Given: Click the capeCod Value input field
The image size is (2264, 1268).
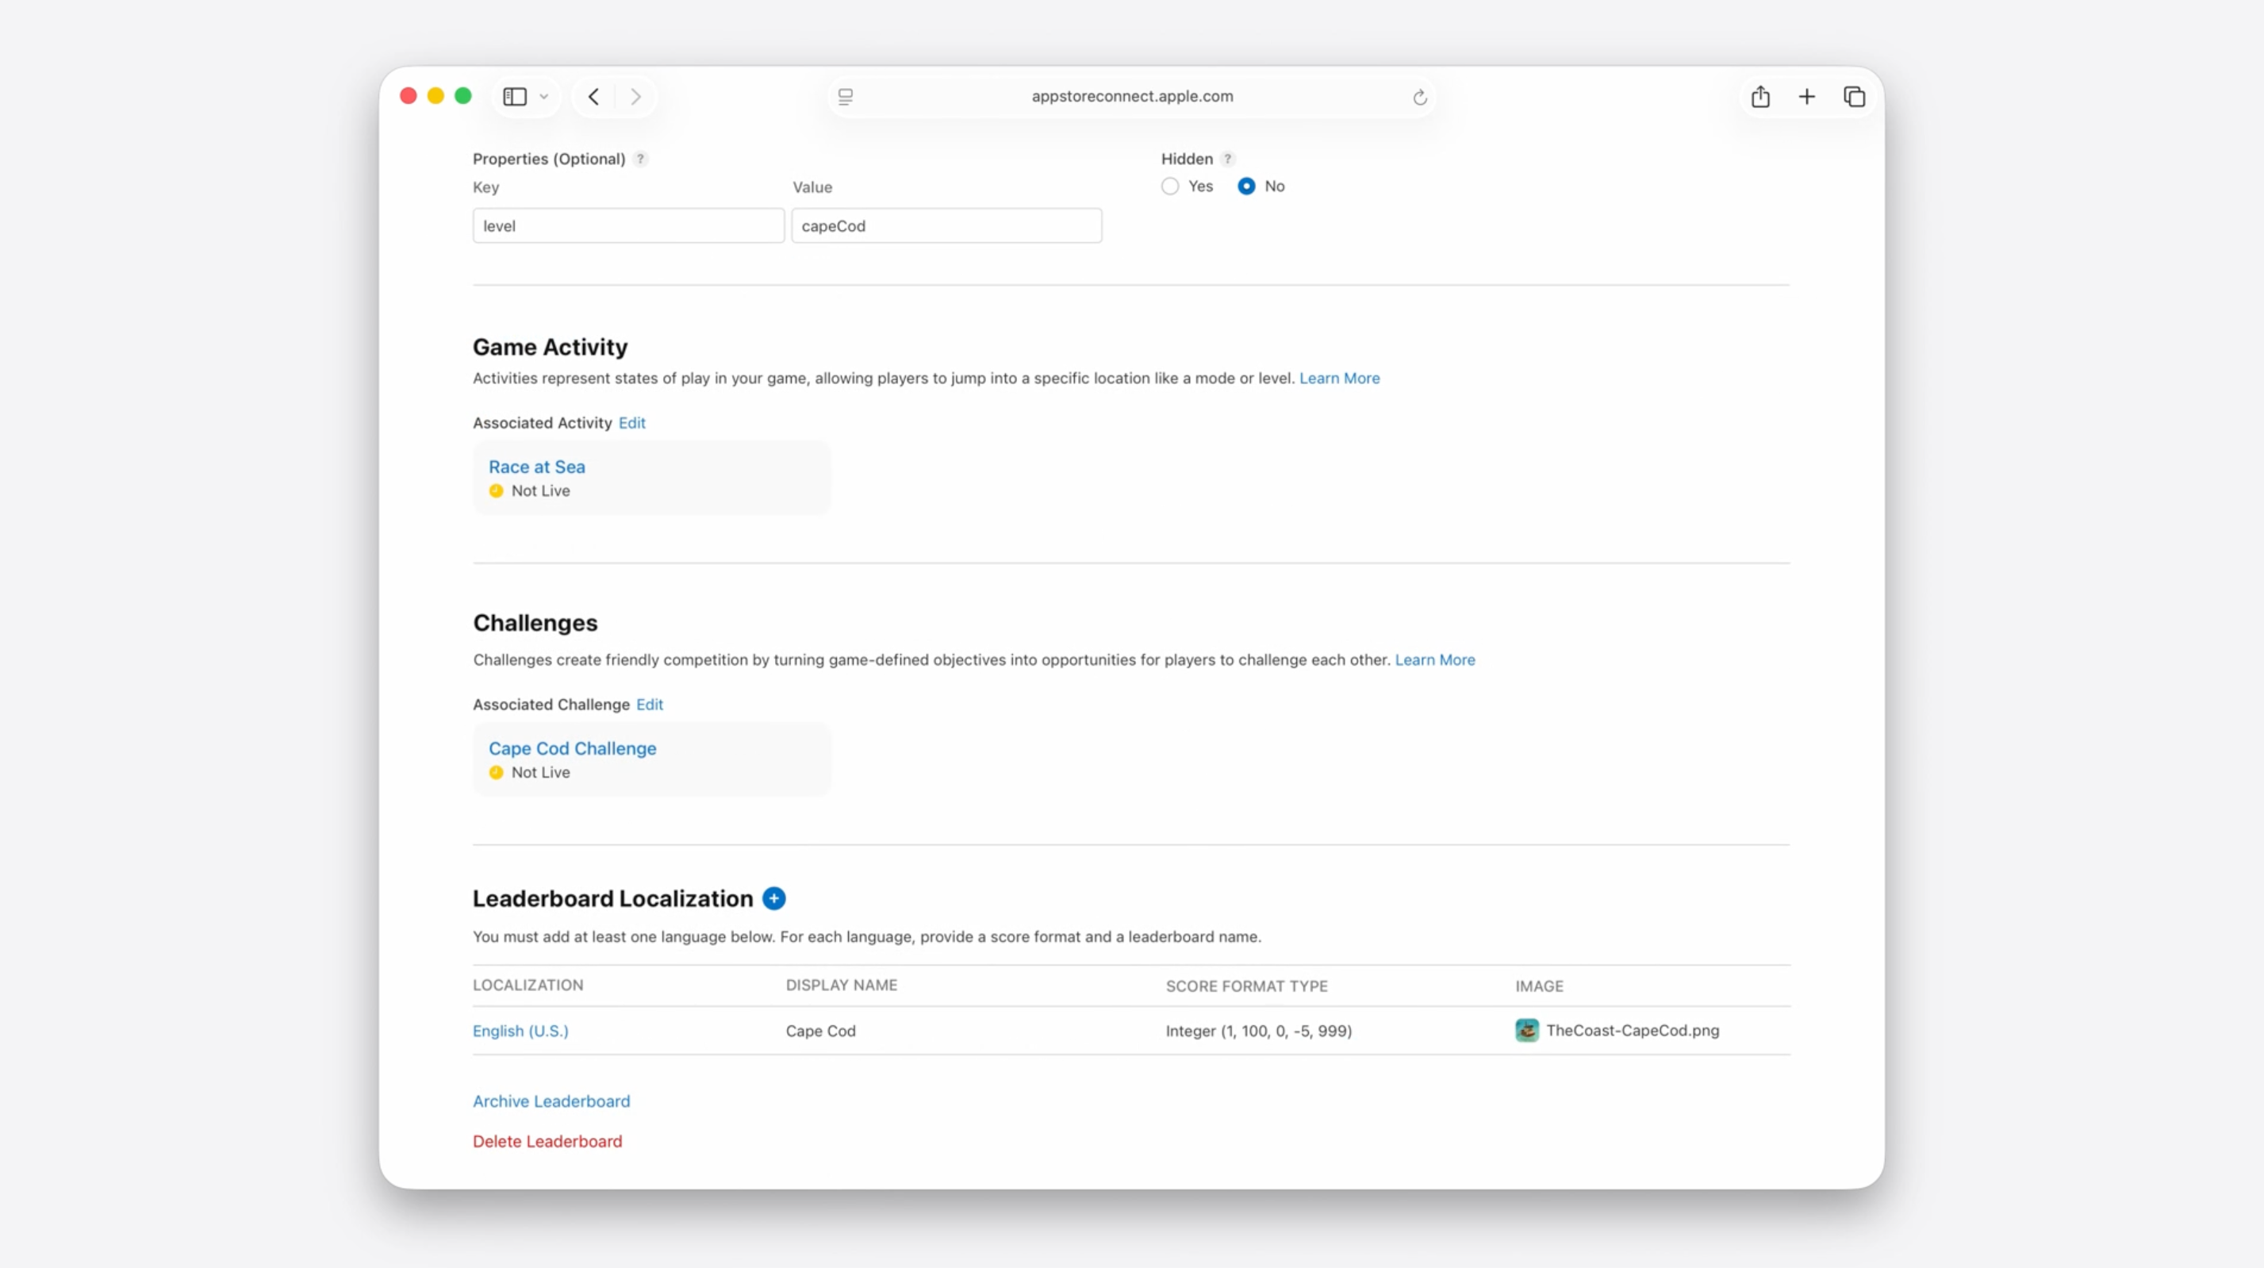Looking at the screenshot, I should coord(946,226).
